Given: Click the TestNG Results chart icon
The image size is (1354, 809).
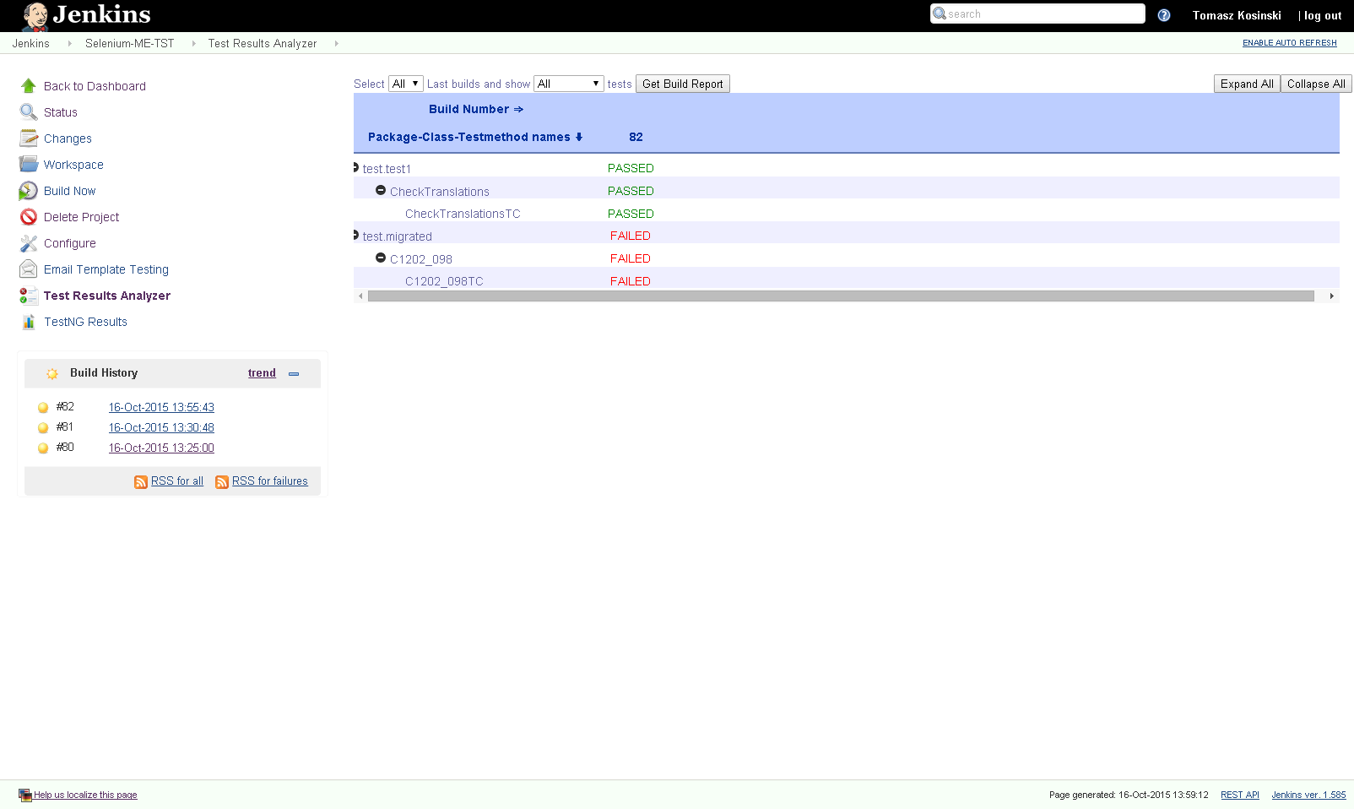Looking at the screenshot, I should coord(29,322).
